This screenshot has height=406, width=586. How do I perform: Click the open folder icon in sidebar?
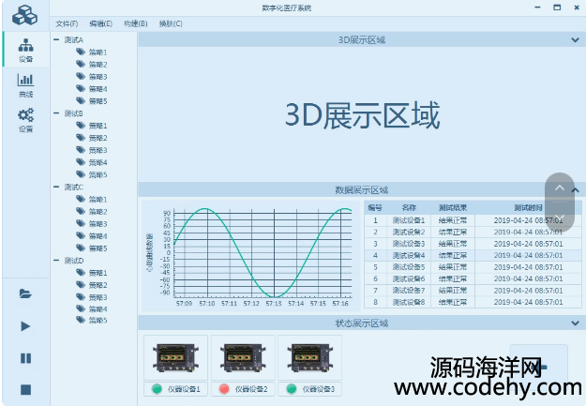tap(25, 293)
